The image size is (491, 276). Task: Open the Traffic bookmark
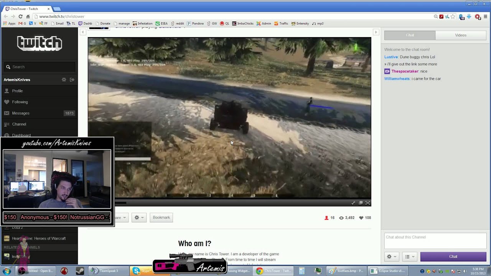click(281, 23)
